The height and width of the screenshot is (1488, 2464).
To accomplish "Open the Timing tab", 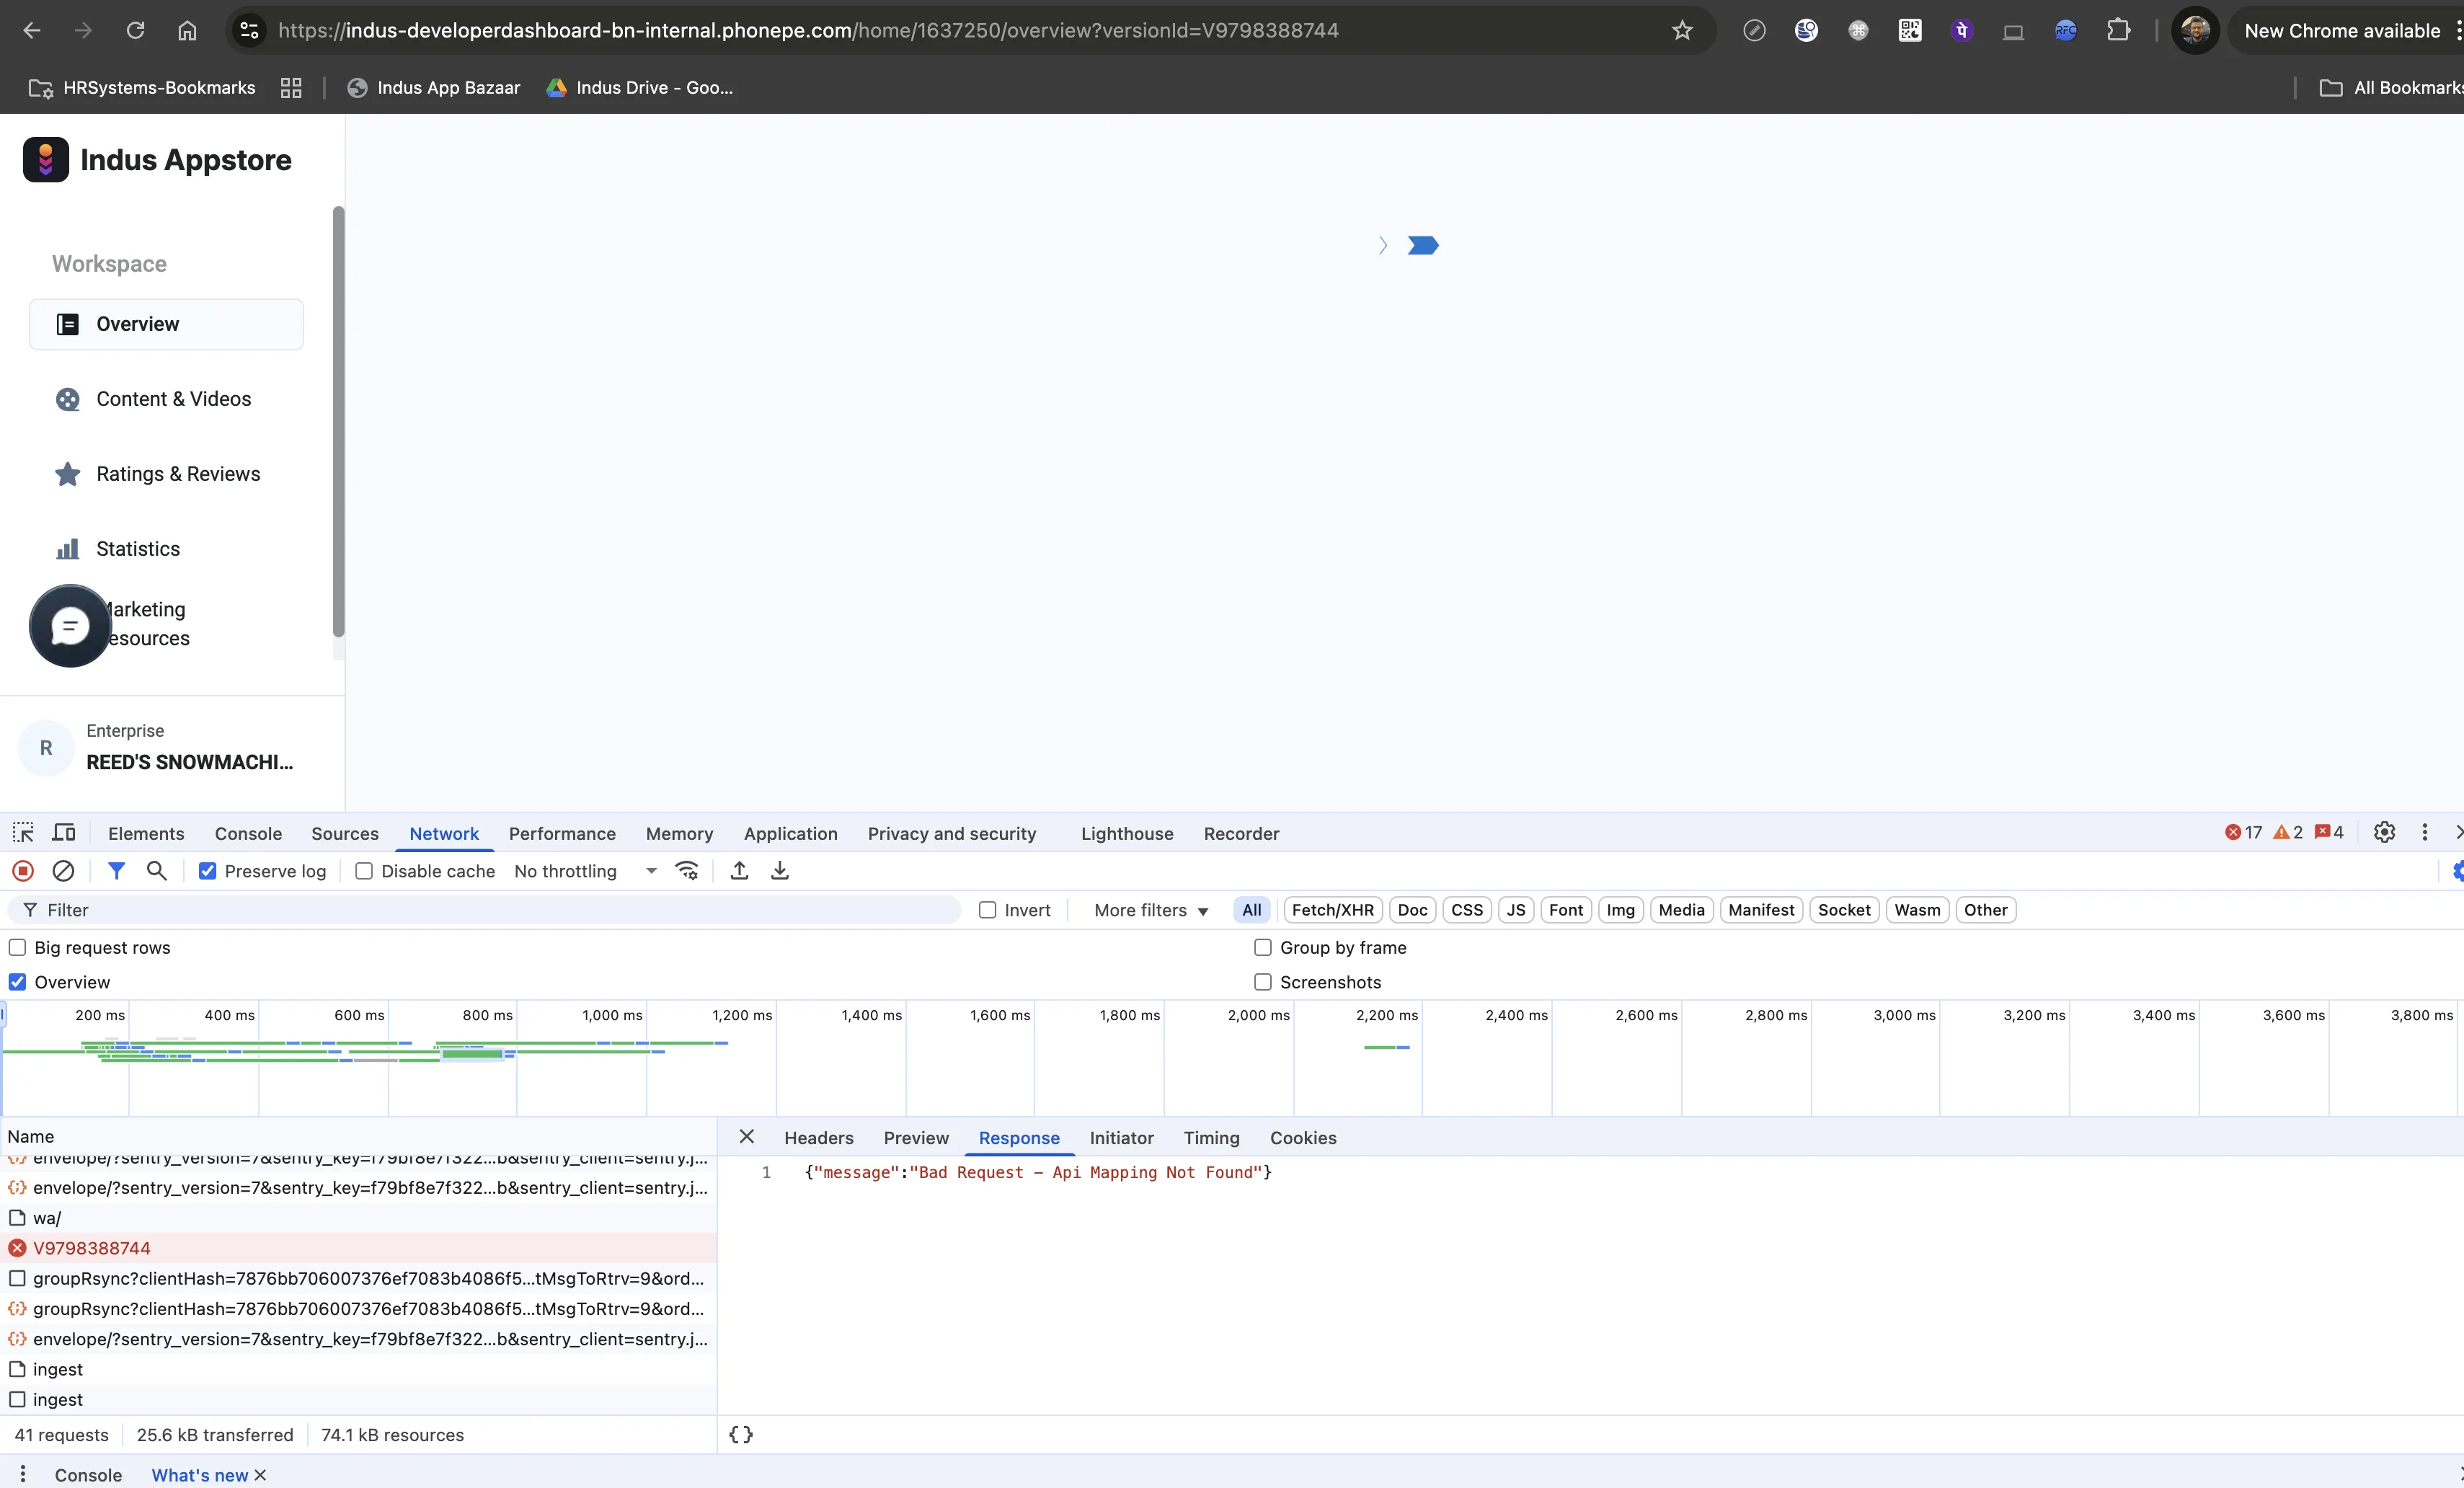I will click(x=1211, y=1138).
